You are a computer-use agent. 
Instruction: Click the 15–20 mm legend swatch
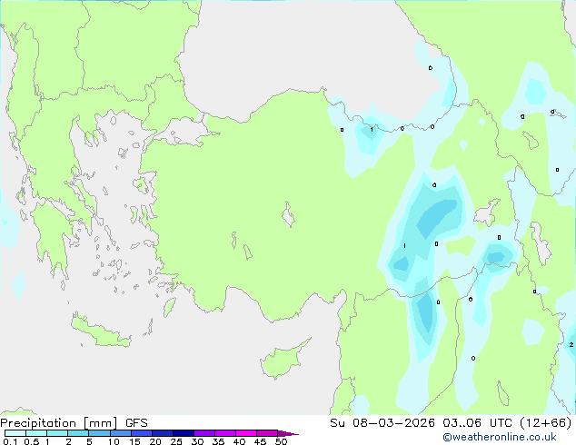point(142,433)
